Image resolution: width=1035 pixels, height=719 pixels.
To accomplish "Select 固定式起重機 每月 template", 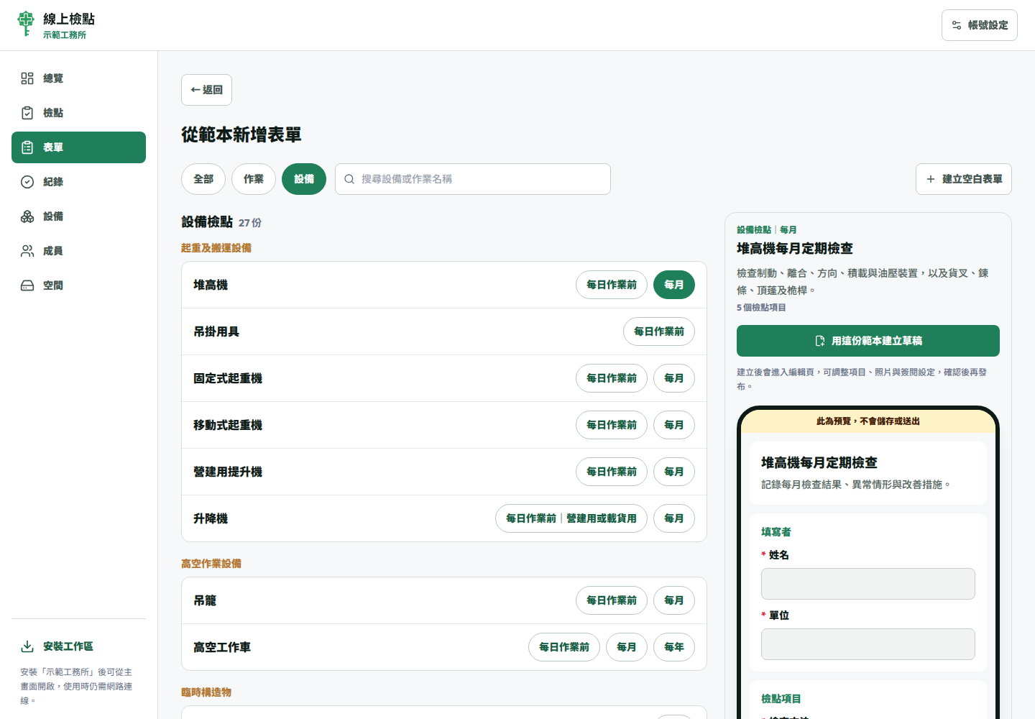I will 674,378.
